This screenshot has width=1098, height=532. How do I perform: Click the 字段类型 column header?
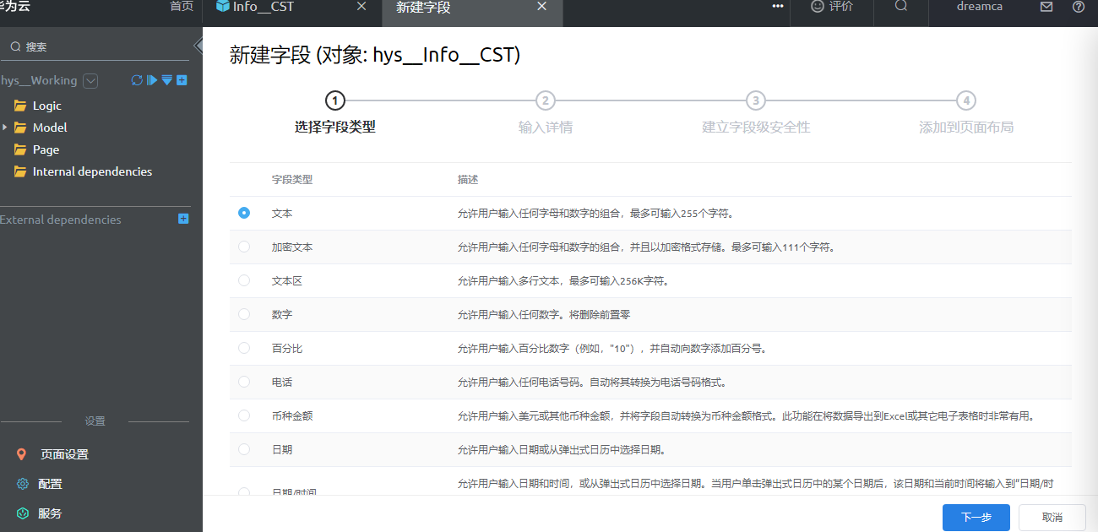pyautogui.click(x=292, y=180)
